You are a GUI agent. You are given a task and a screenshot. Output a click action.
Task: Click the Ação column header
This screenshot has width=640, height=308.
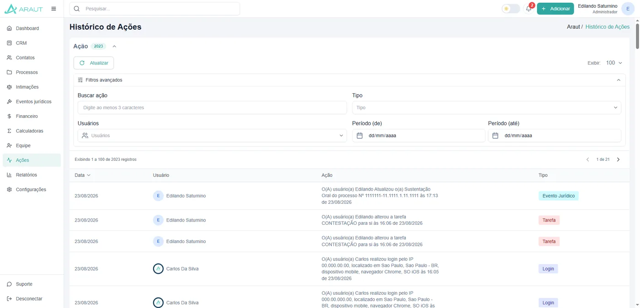point(327,175)
